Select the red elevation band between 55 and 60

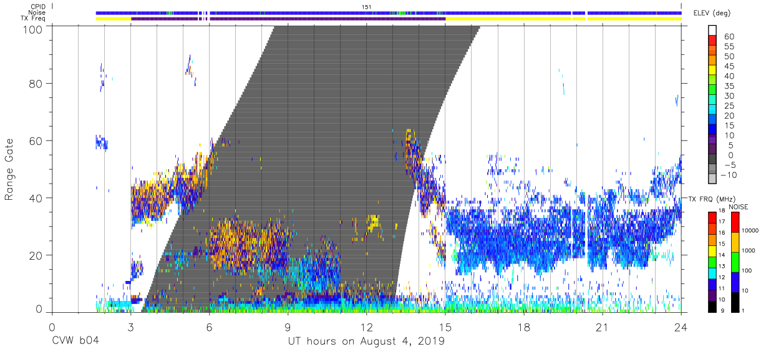coord(712,41)
